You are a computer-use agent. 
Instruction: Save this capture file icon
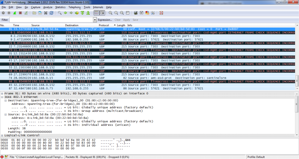point(40,13)
